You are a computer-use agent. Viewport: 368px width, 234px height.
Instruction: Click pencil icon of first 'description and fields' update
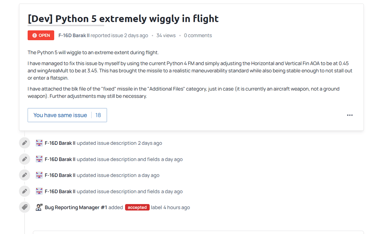(25, 159)
